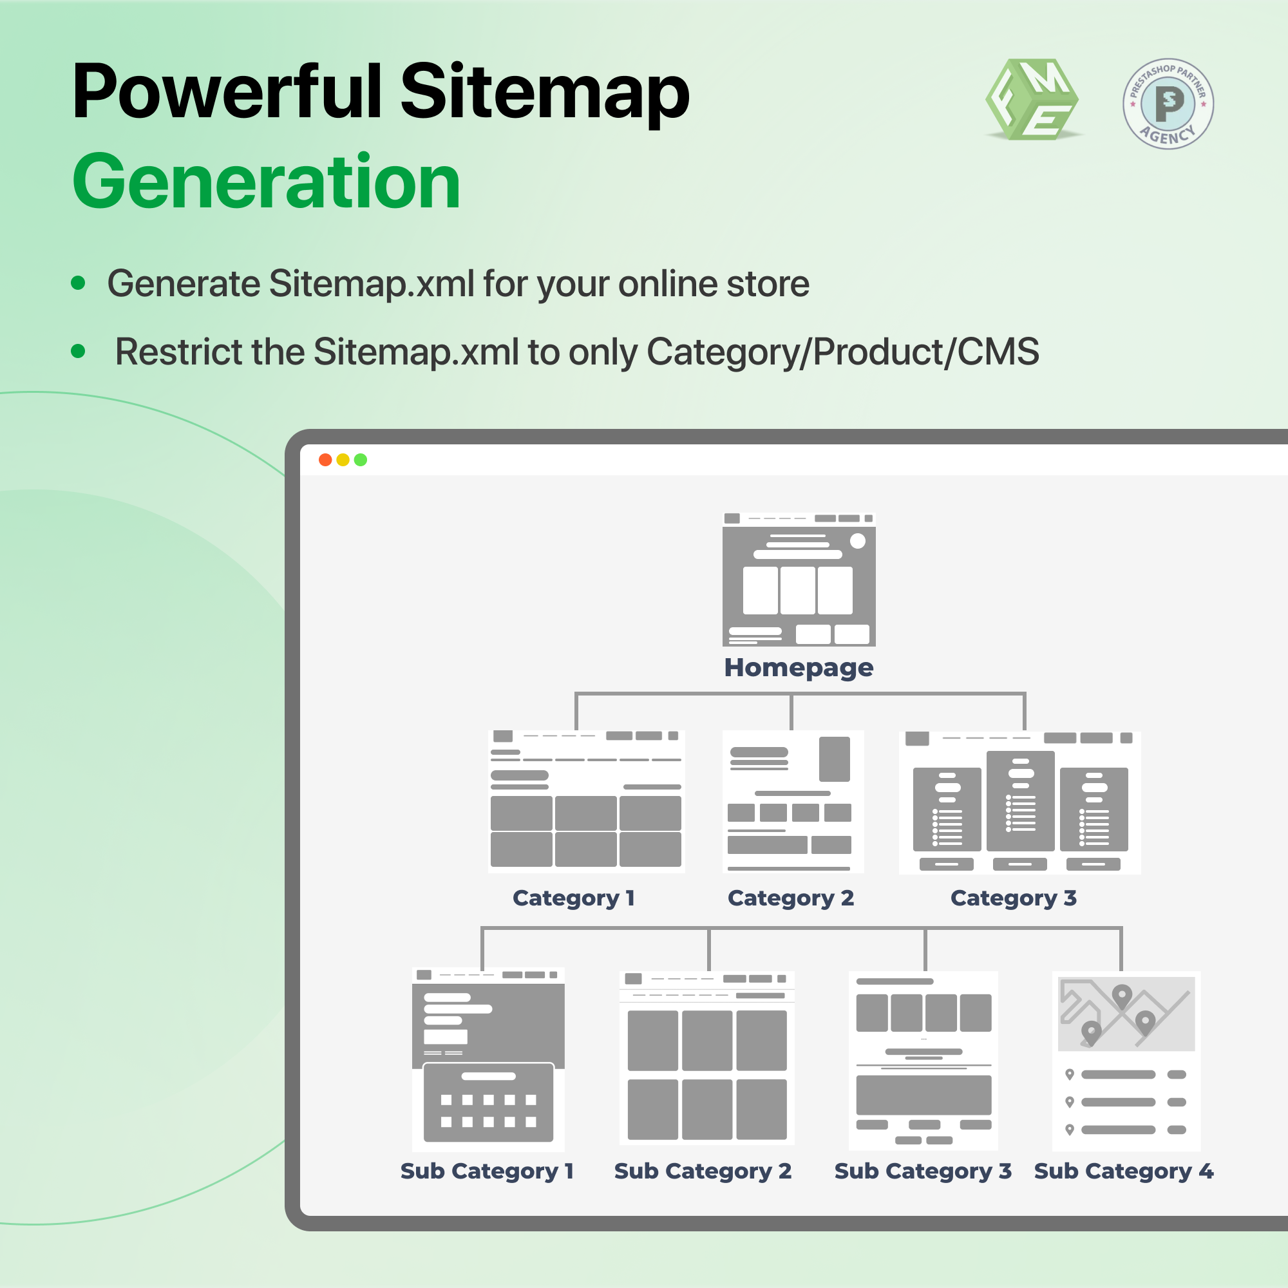Open the Sub Category 1 wireframe thumbnail

point(488,1059)
